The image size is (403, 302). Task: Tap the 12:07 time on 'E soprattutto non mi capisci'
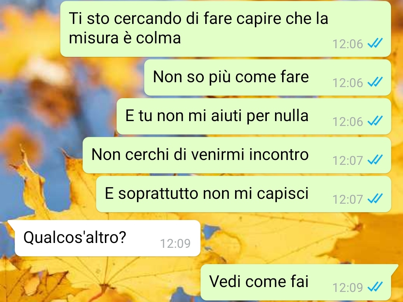[347, 199]
